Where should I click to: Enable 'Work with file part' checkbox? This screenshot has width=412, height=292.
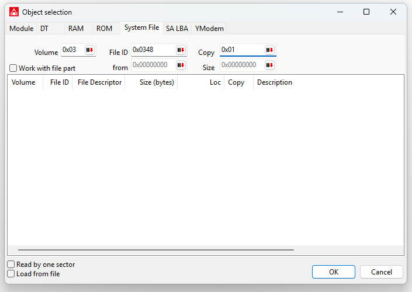coord(13,68)
